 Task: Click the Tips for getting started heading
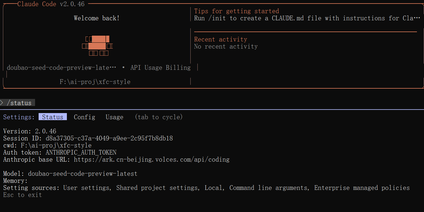[x=236, y=11]
